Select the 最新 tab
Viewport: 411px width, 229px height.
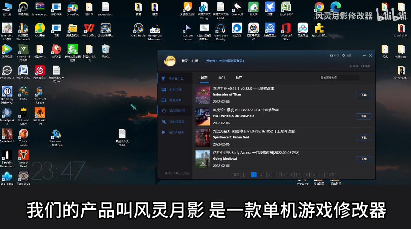(204, 77)
